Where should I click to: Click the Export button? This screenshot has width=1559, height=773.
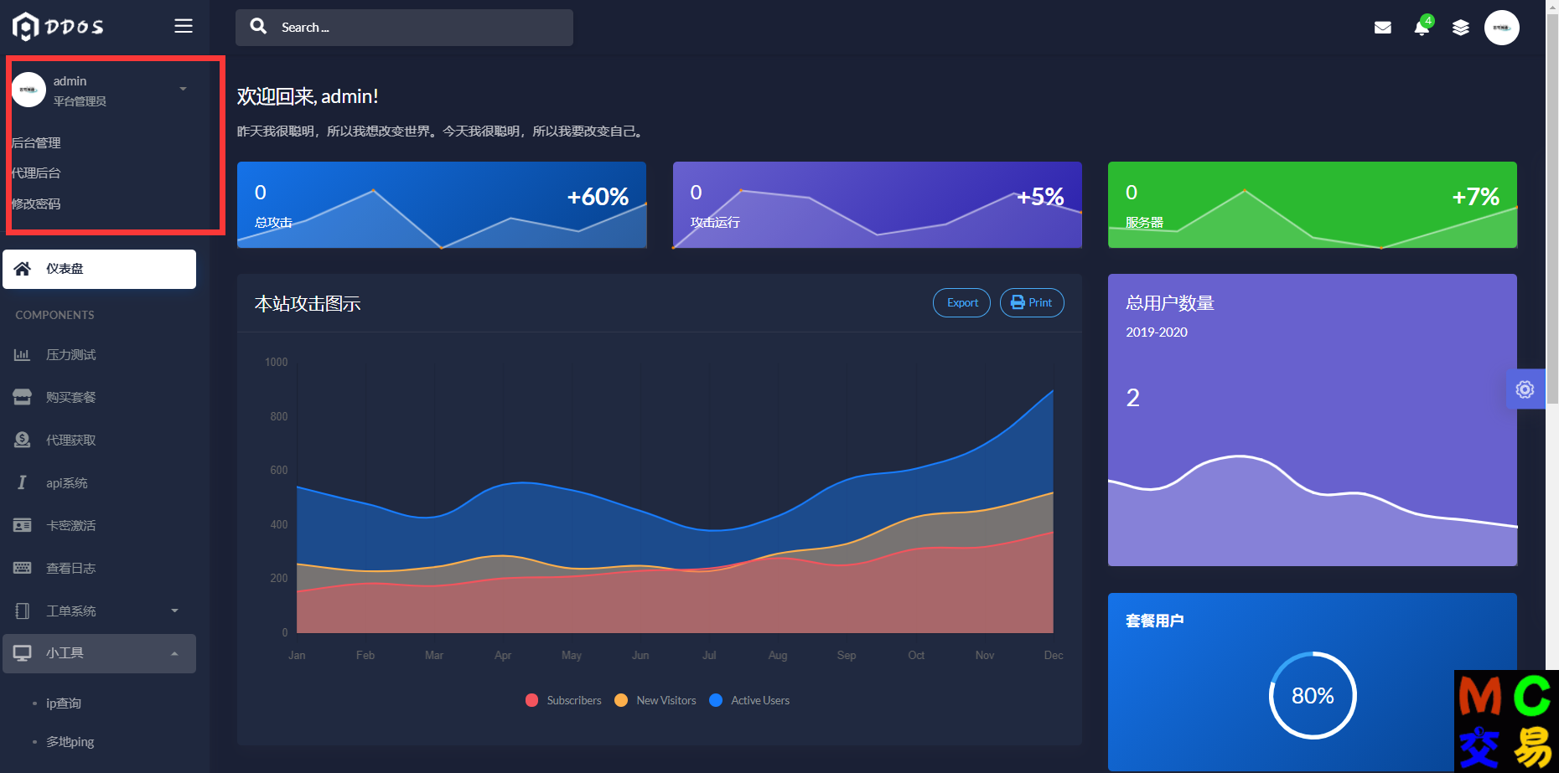(x=961, y=302)
